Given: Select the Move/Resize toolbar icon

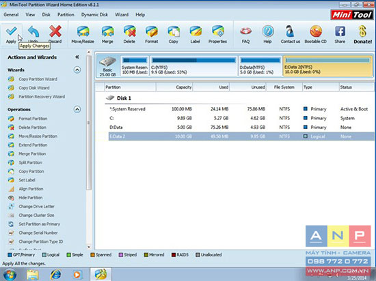Looking at the screenshot, I should point(83,31).
